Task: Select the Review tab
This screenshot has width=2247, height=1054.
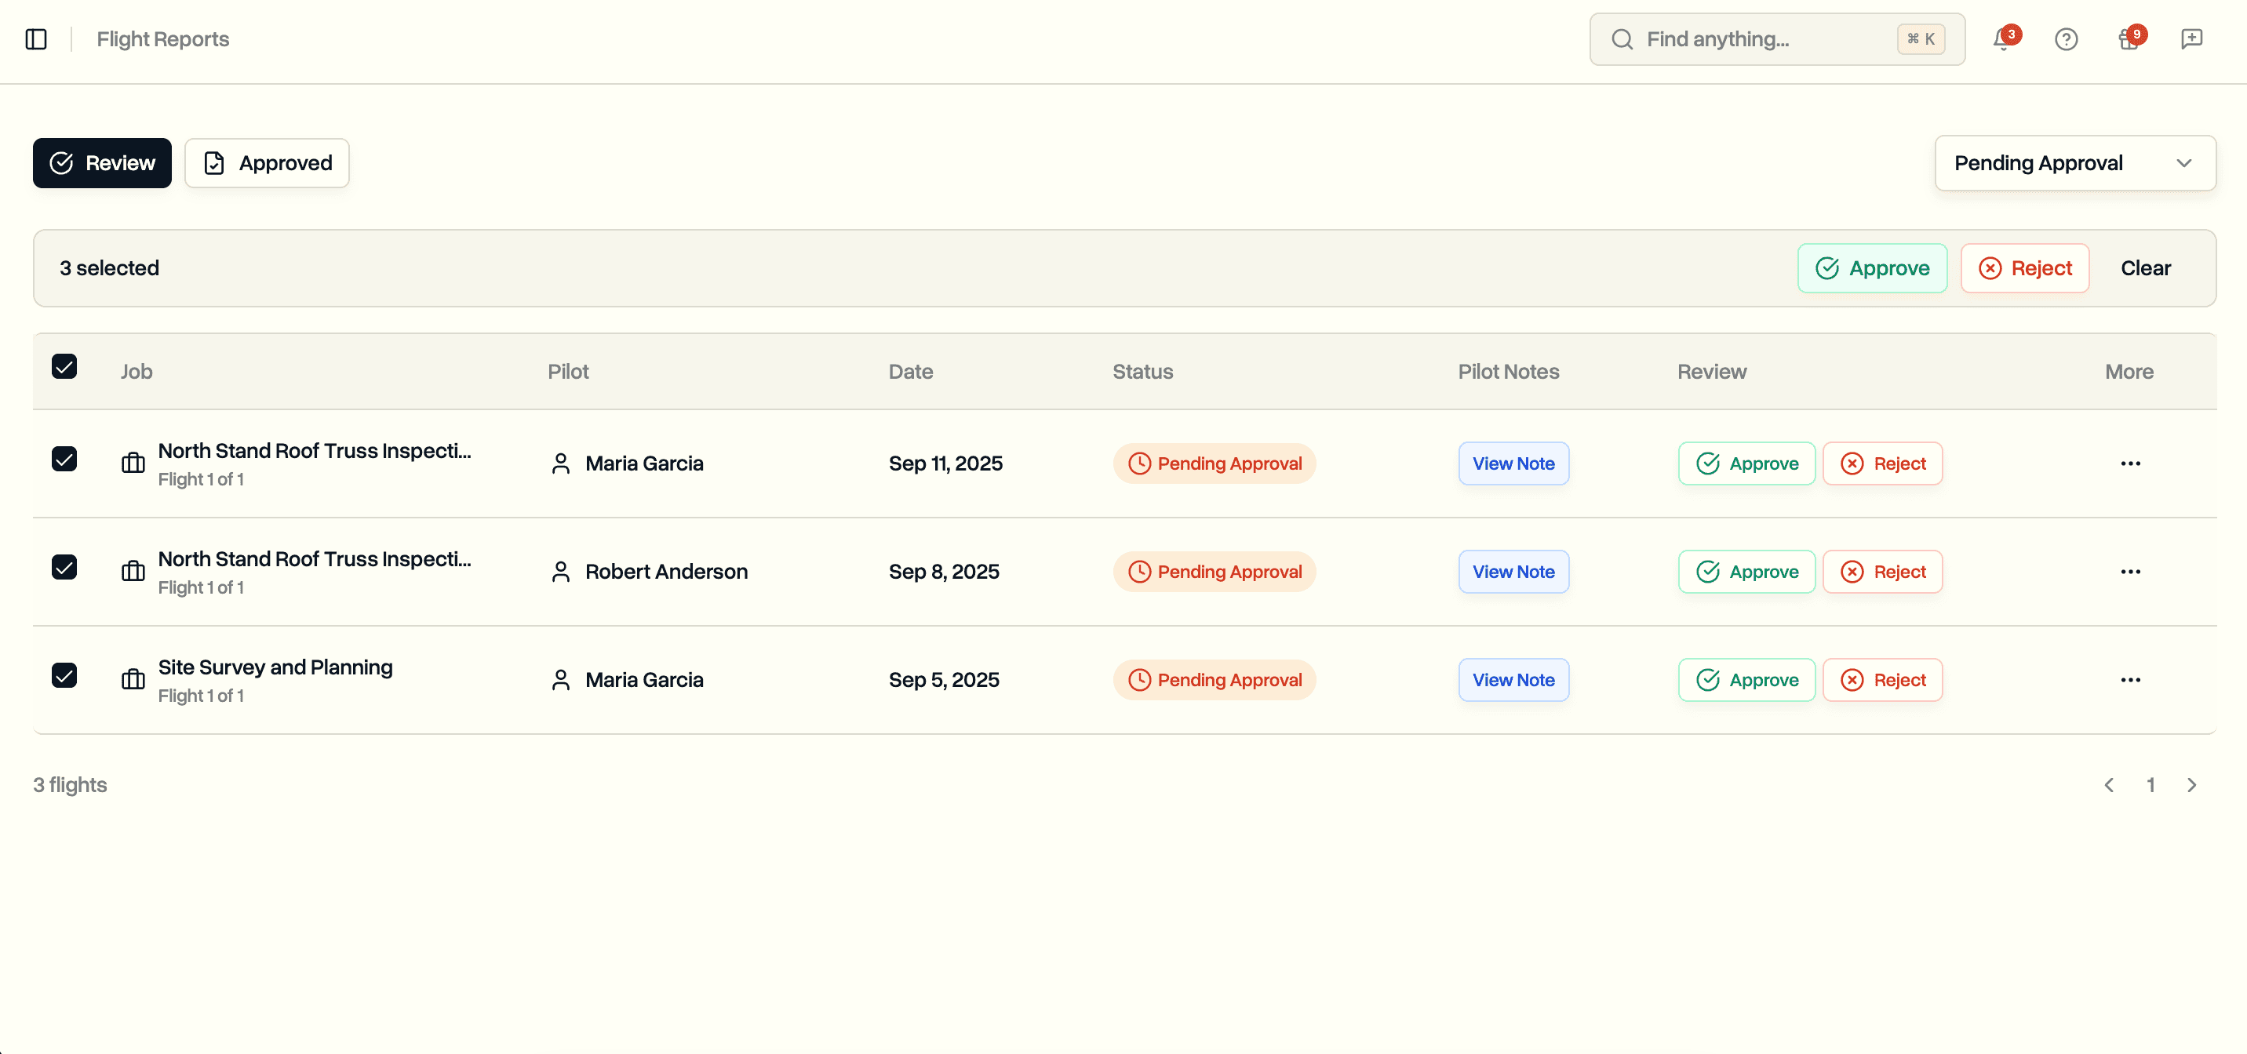Action: (x=102, y=163)
